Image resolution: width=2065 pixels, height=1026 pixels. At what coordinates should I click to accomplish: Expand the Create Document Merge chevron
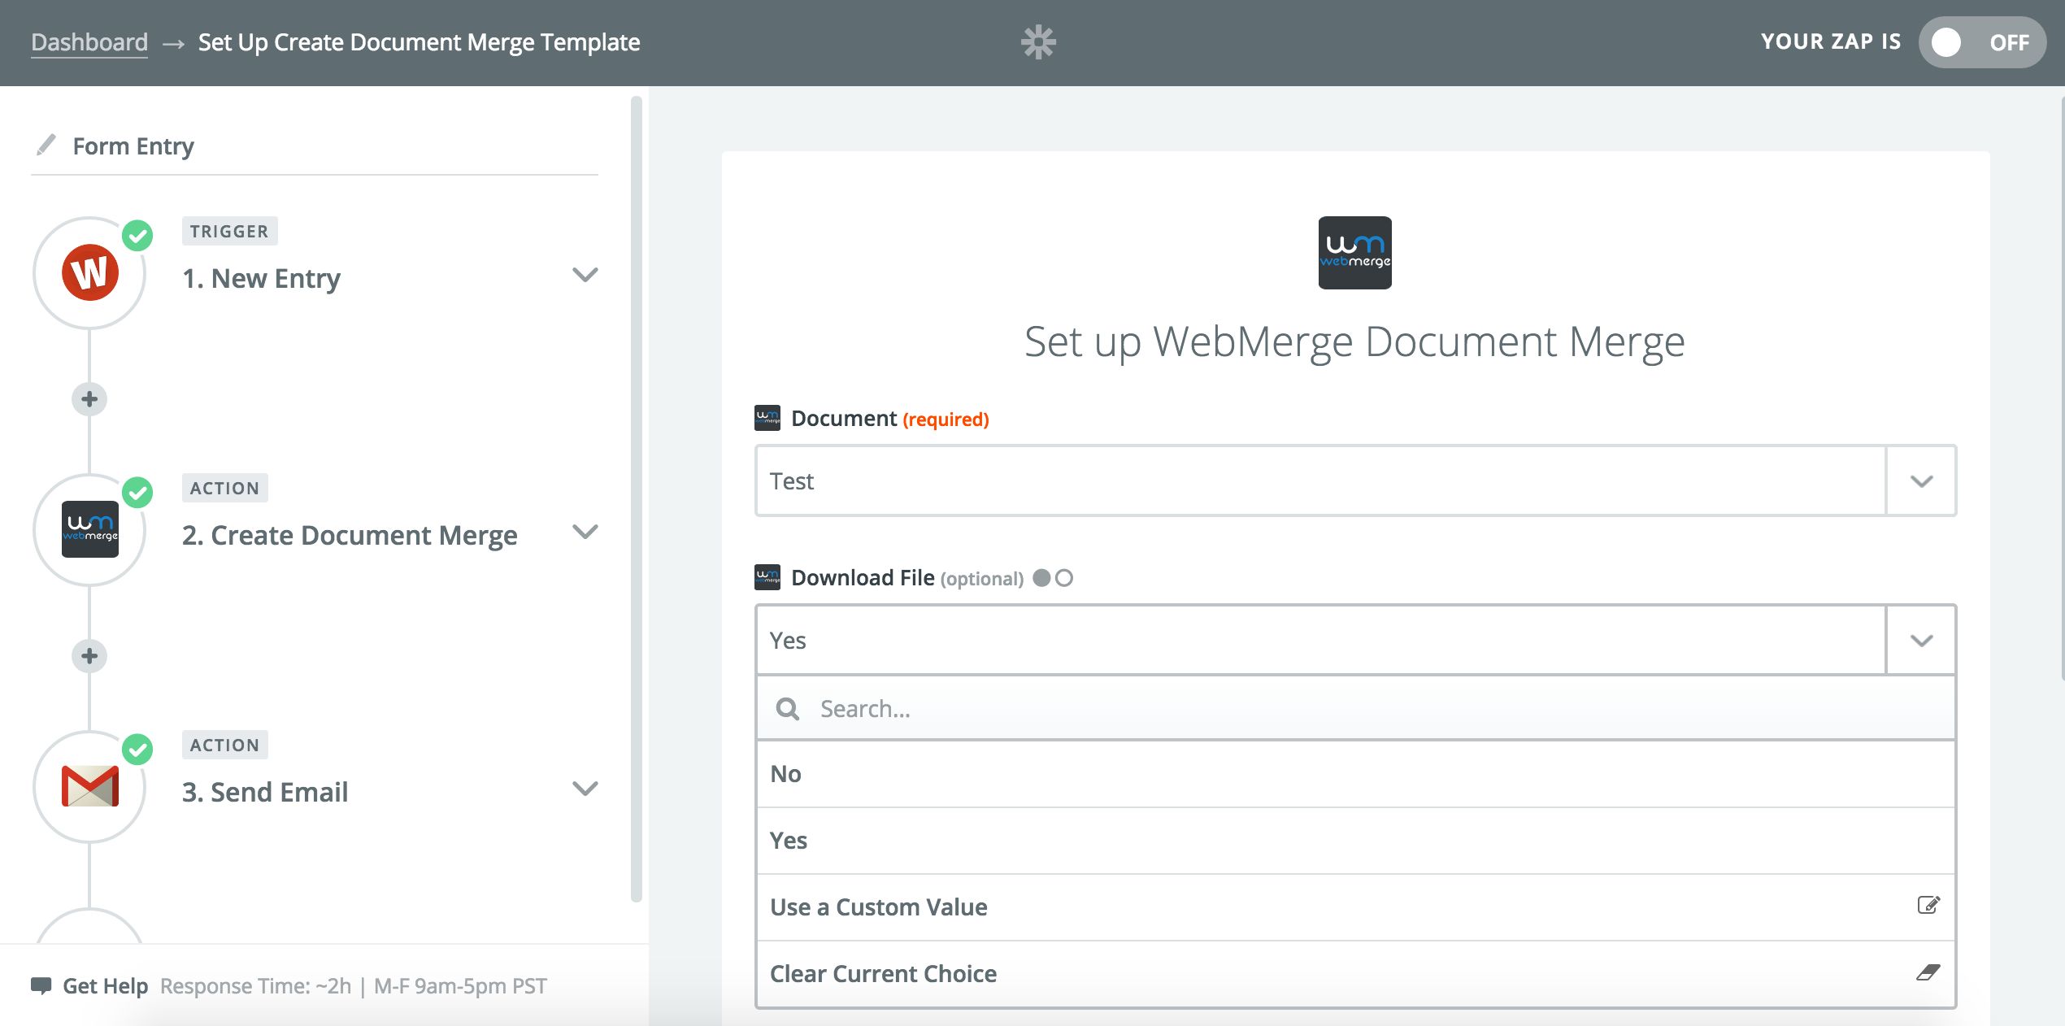pyautogui.click(x=585, y=532)
